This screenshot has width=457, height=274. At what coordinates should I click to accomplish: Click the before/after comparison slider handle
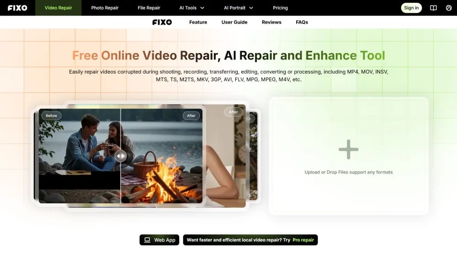(120, 156)
